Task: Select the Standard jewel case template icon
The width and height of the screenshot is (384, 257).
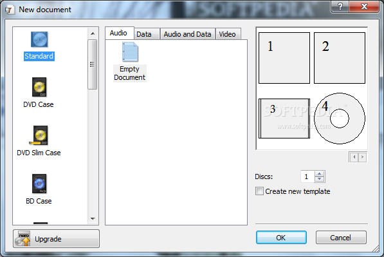Action: click(39, 39)
